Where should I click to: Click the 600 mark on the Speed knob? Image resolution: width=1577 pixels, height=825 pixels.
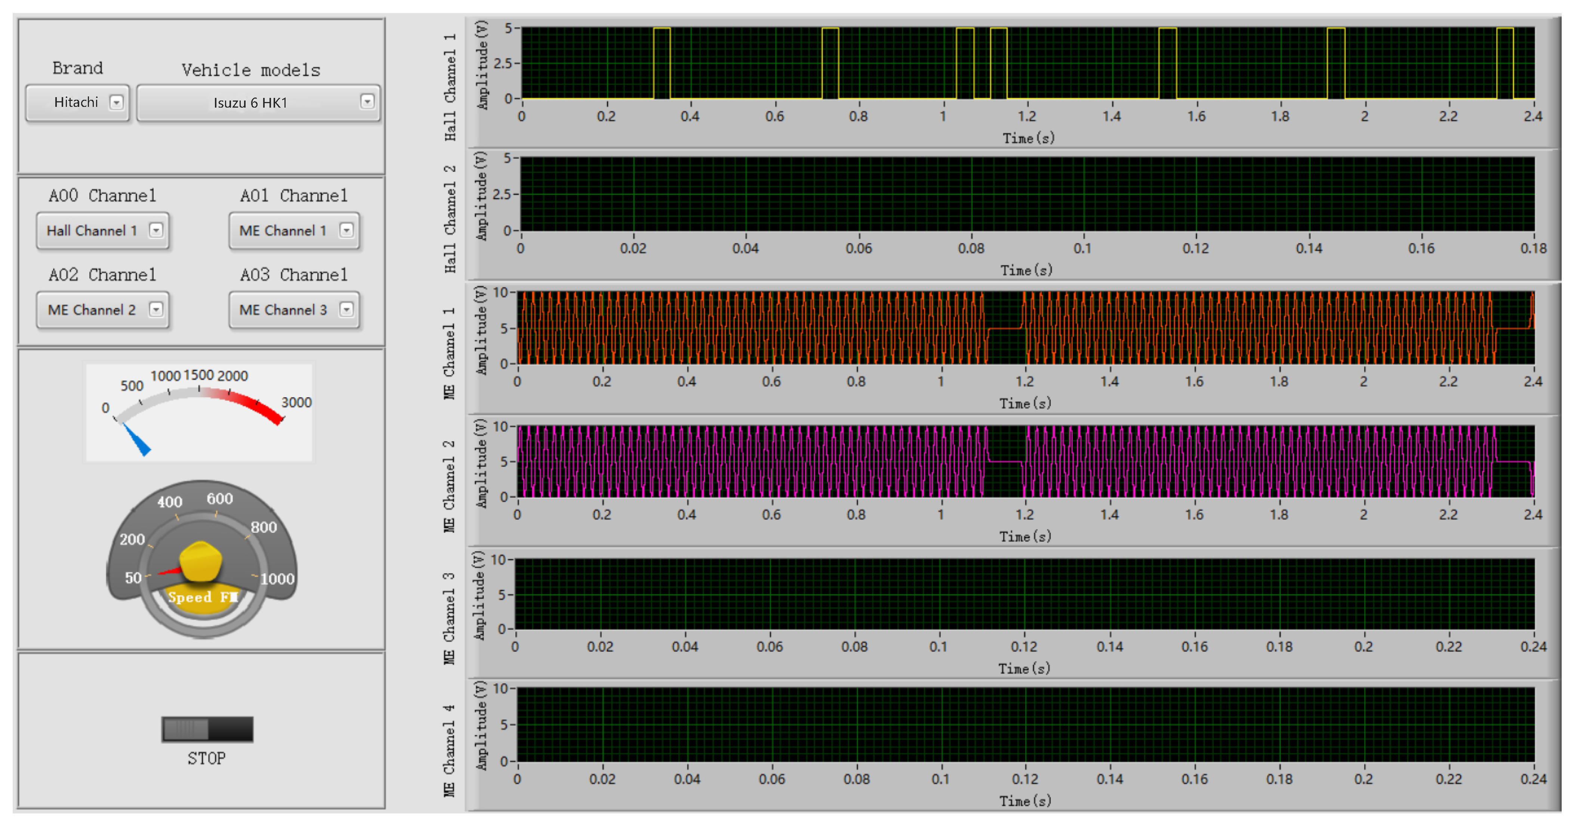click(219, 498)
